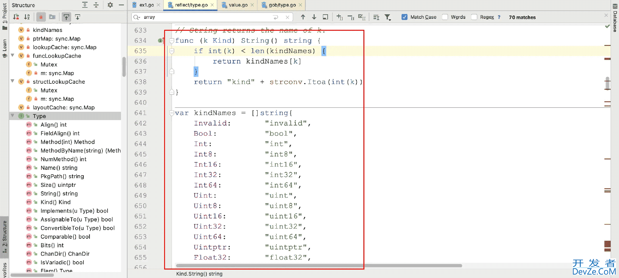Open the Database tool window

click(x=615, y=17)
